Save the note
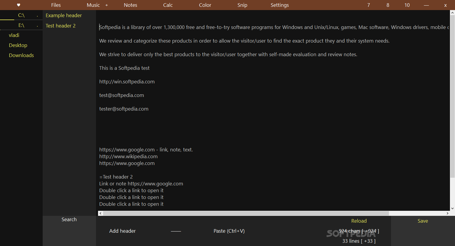Image resolution: width=455 pixels, height=246 pixels. [423, 221]
